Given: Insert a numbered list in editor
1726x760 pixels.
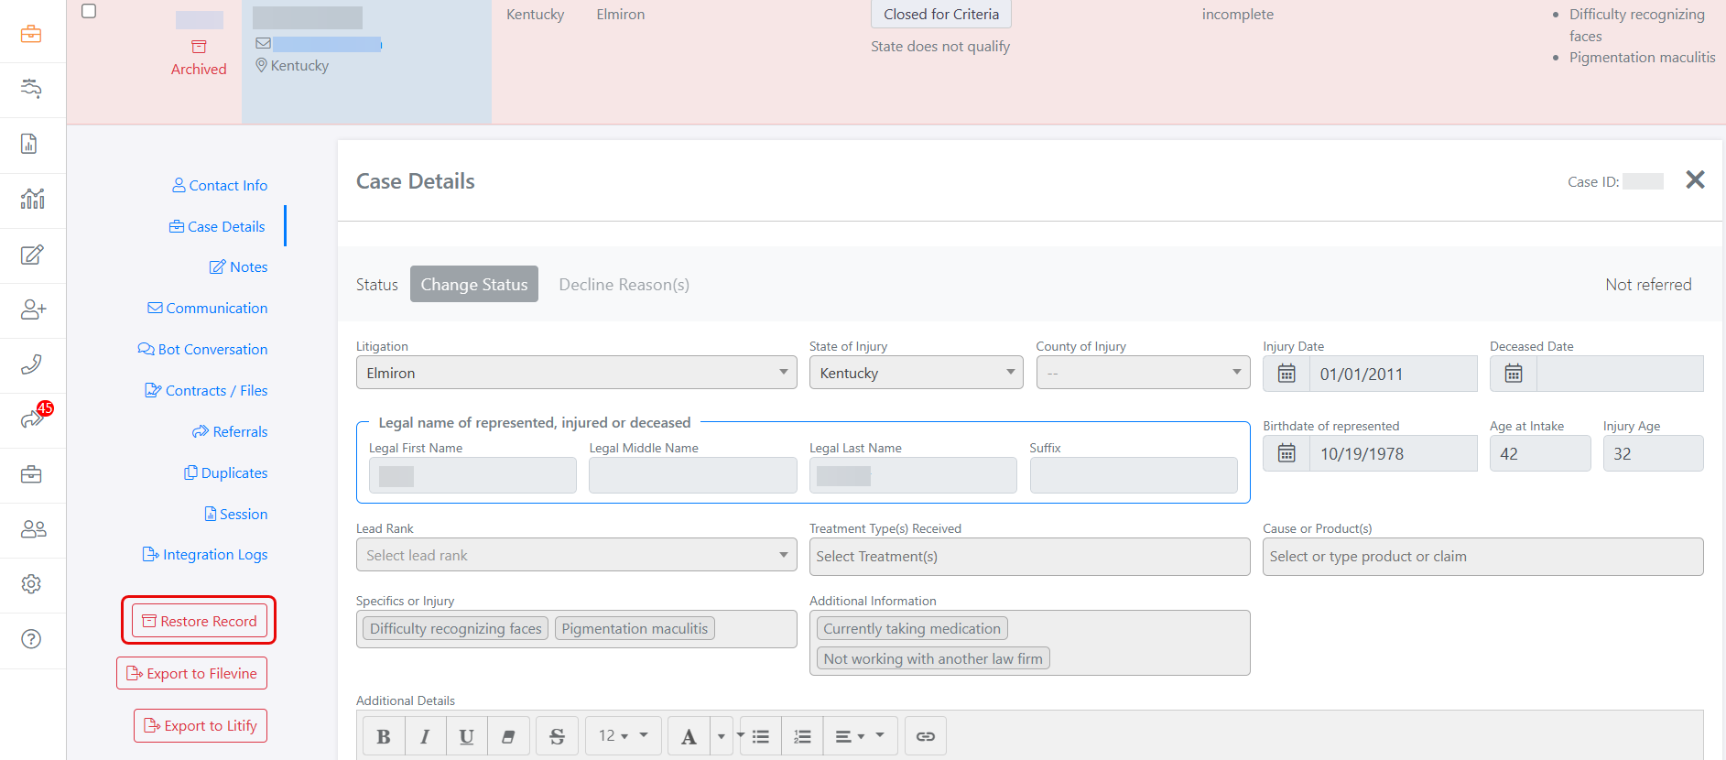Looking at the screenshot, I should tap(802, 736).
